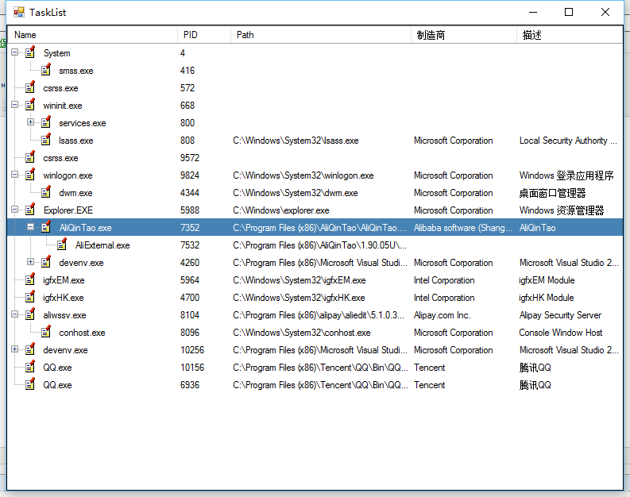Collapse the System tree node

[15, 52]
